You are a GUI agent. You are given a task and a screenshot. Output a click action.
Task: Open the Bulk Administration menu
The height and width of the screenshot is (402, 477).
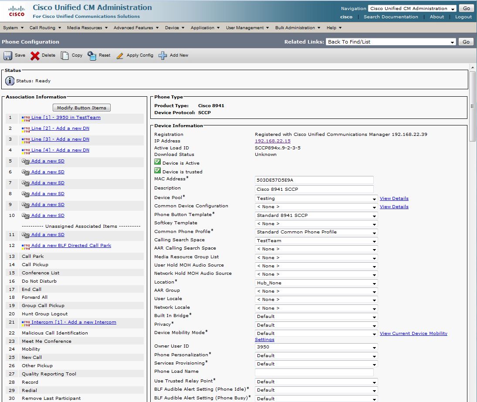click(x=298, y=28)
